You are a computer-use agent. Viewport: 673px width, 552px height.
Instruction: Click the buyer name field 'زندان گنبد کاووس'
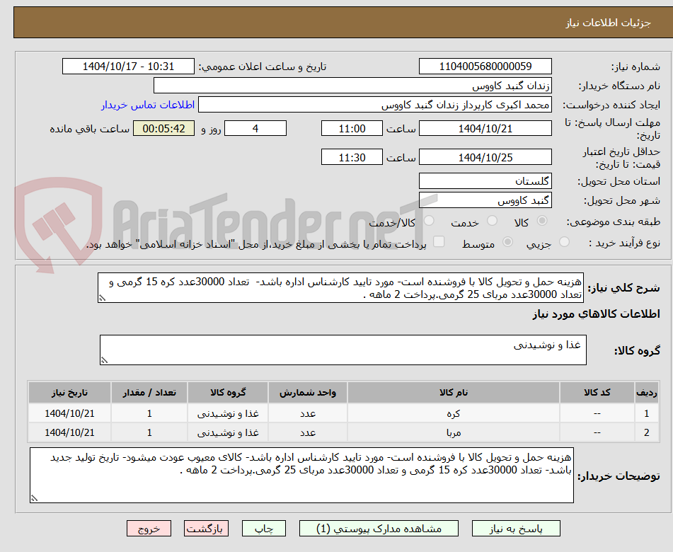pos(352,86)
